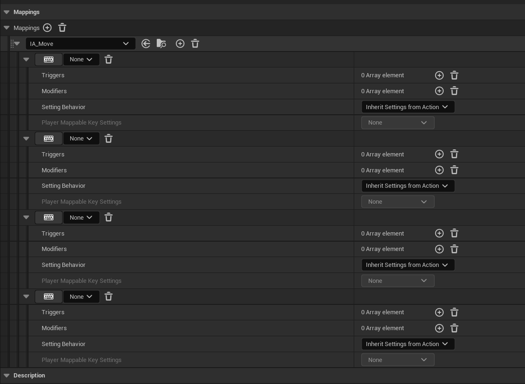This screenshot has height=384, width=525.
Task: Delete all mappings with Mappings trash icon
Action: pos(62,28)
